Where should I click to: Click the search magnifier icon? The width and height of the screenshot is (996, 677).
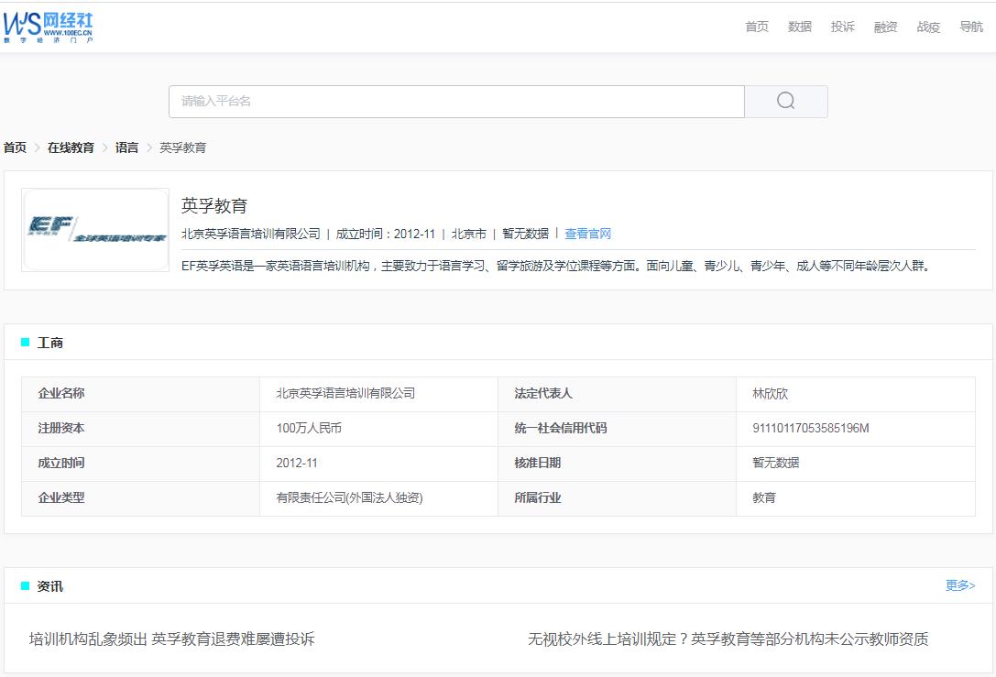[x=785, y=101]
